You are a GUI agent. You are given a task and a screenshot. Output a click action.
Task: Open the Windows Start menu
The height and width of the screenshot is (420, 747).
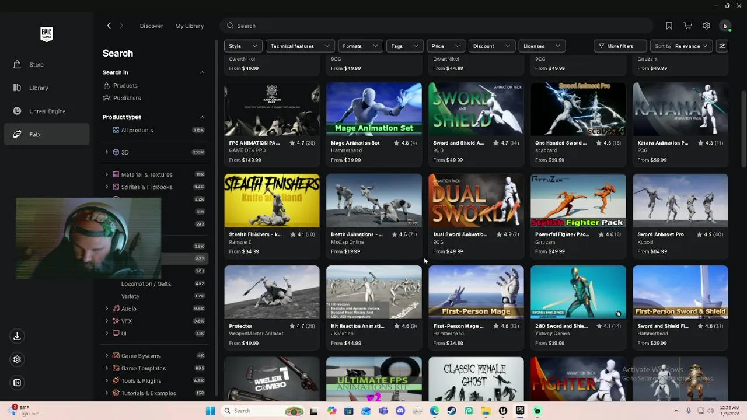pyautogui.click(x=210, y=411)
